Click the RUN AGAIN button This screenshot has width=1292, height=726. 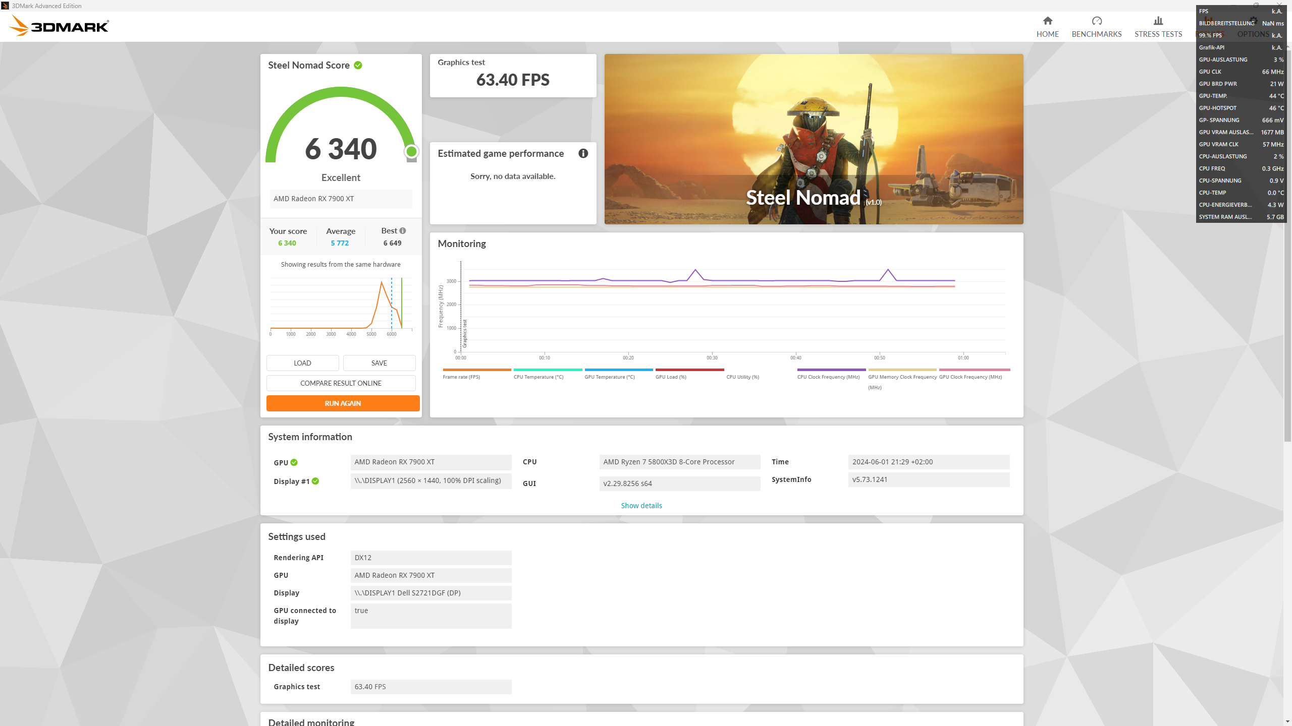(x=343, y=403)
